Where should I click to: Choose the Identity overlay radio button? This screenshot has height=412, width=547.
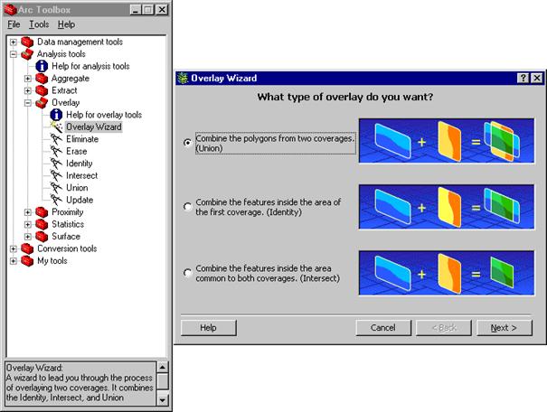point(187,207)
